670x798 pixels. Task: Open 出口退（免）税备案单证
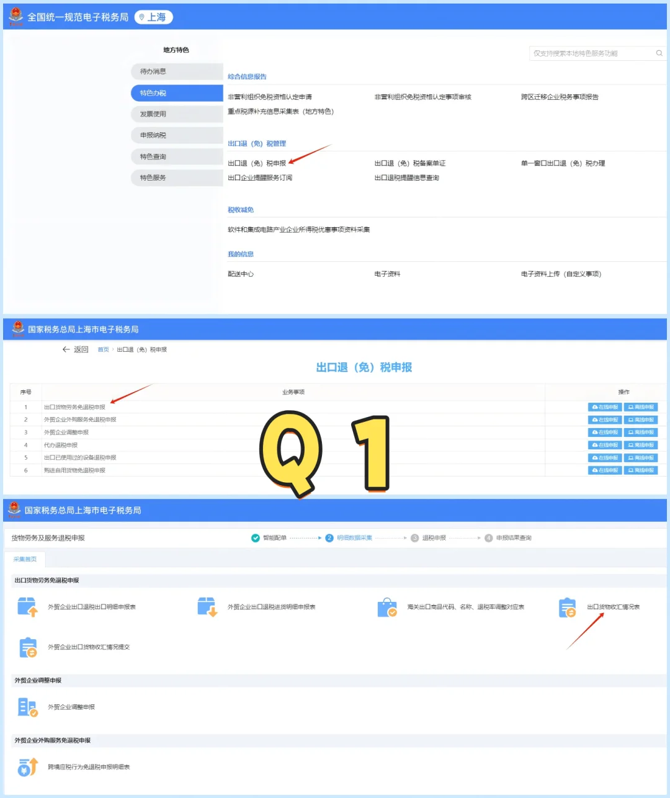[410, 163]
